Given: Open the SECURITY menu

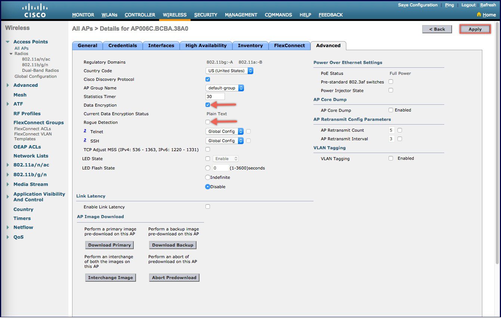Looking at the screenshot, I should tap(205, 15).
